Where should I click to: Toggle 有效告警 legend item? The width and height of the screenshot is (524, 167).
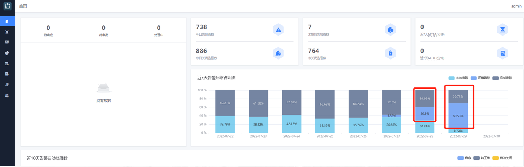[x=458, y=78]
